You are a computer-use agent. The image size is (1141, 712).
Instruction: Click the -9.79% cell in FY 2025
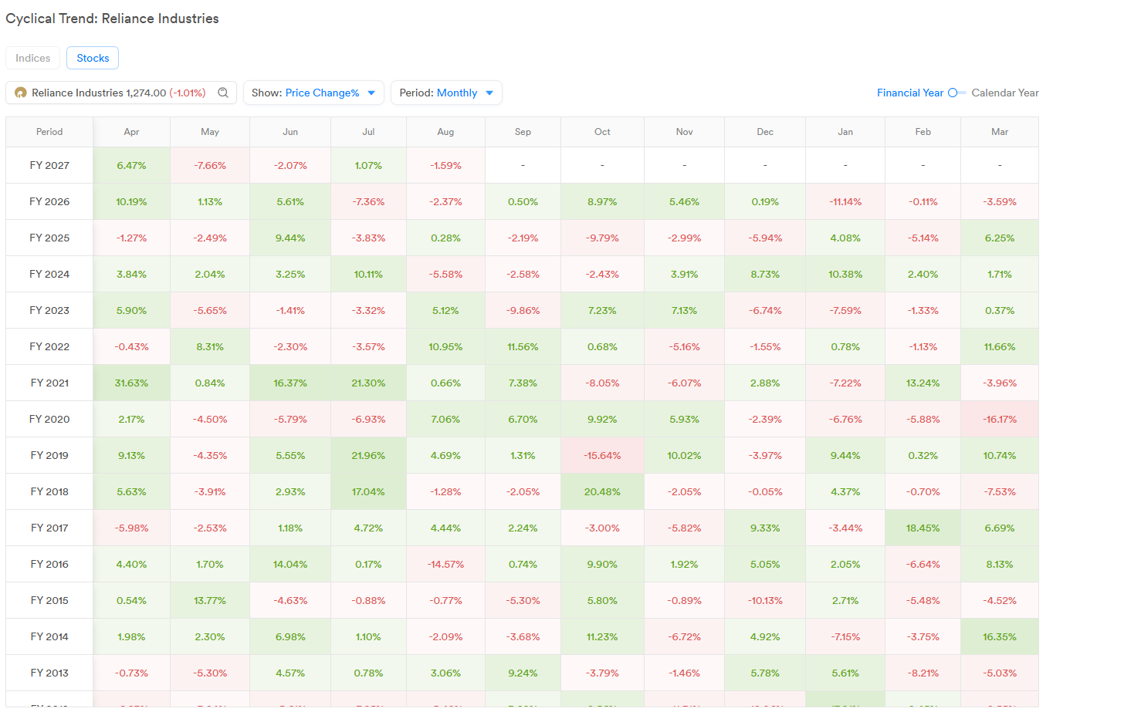click(603, 238)
